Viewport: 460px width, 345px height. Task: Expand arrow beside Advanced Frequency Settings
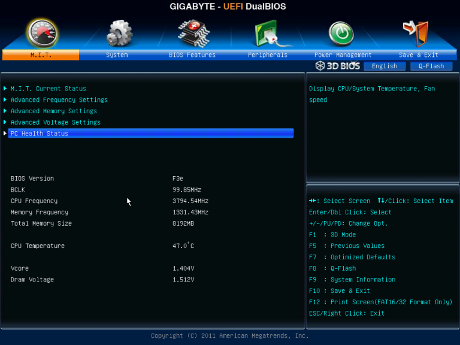pos(5,99)
